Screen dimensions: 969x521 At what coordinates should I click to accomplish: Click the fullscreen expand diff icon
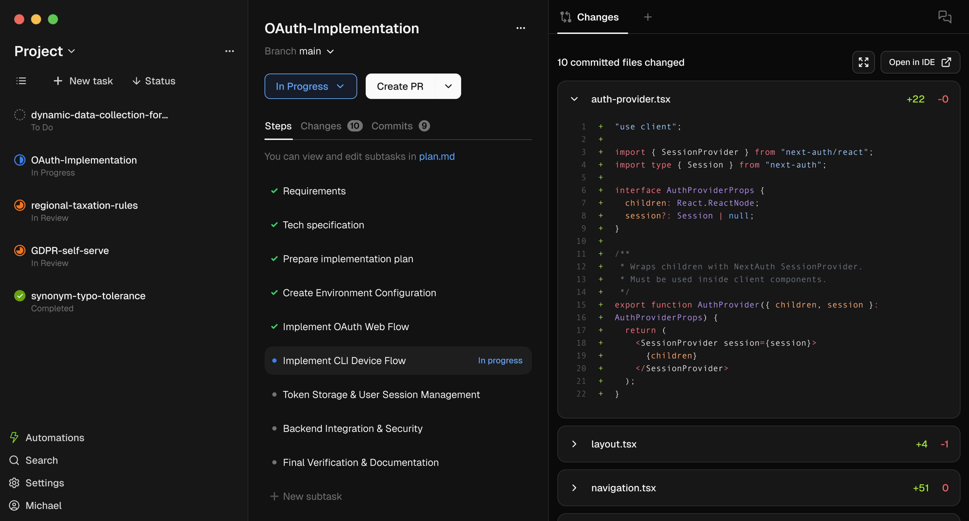point(863,62)
